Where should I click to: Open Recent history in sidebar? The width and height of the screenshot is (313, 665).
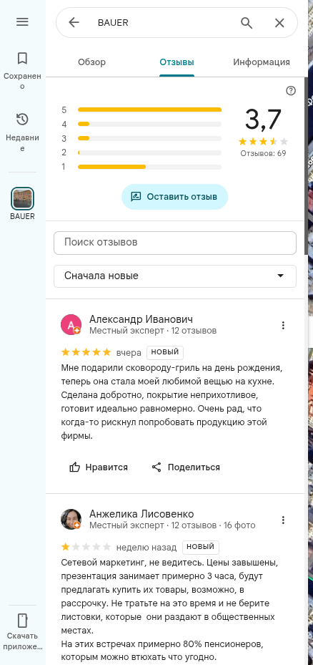click(22, 132)
